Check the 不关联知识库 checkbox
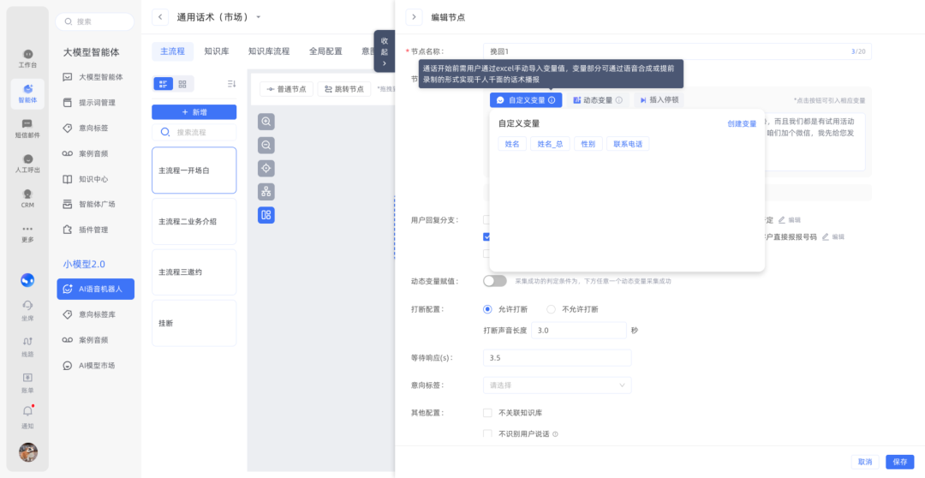This screenshot has width=925, height=478. pos(487,413)
